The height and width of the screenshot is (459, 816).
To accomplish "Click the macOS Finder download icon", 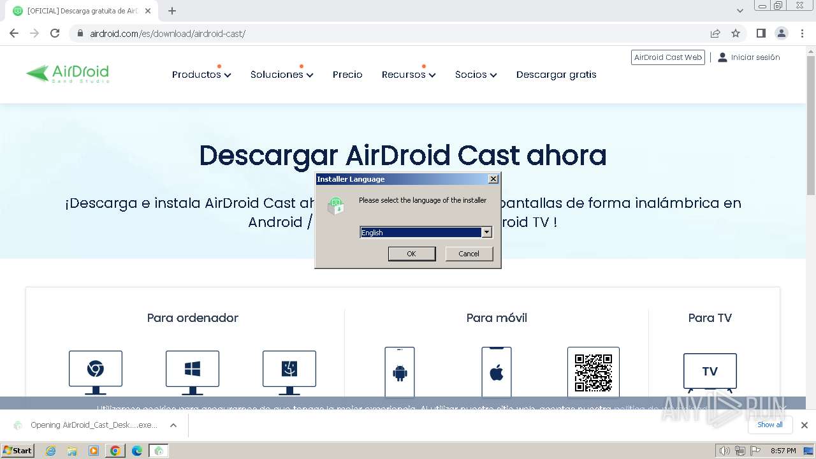I will pyautogui.click(x=289, y=372).
